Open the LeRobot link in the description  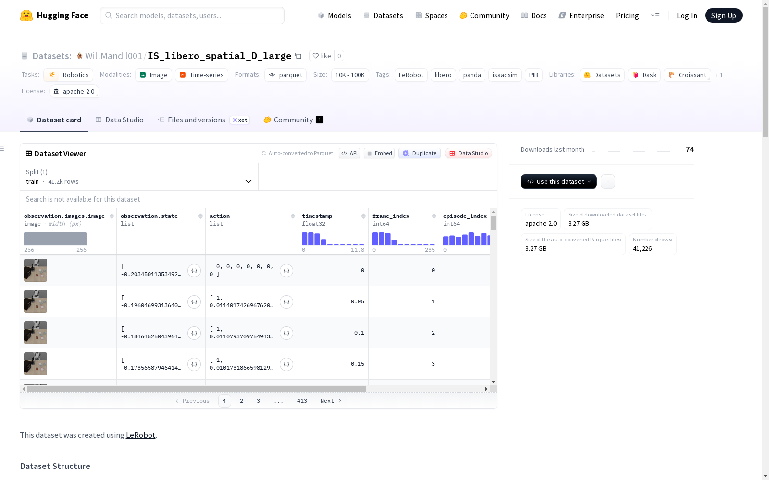click(x=141, y=435)
